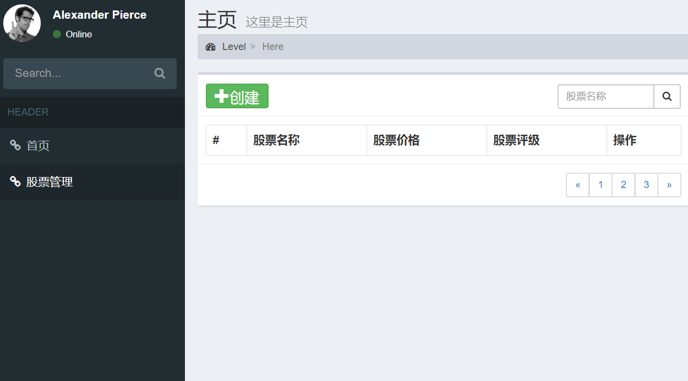Click Alexander Pierce's profile avatar

pos(22,23)
